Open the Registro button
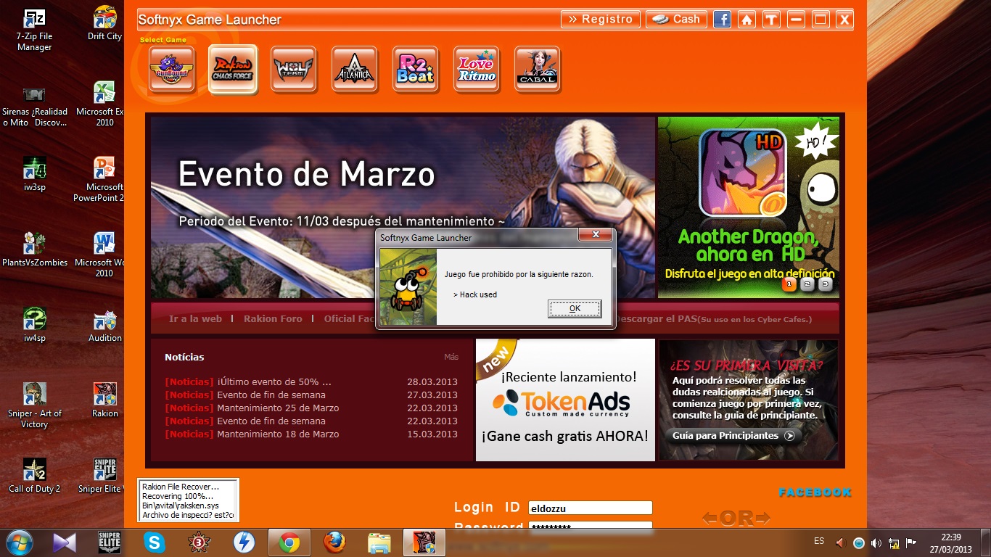The height and width of the screenshot is (557, 991). (601, 20)
